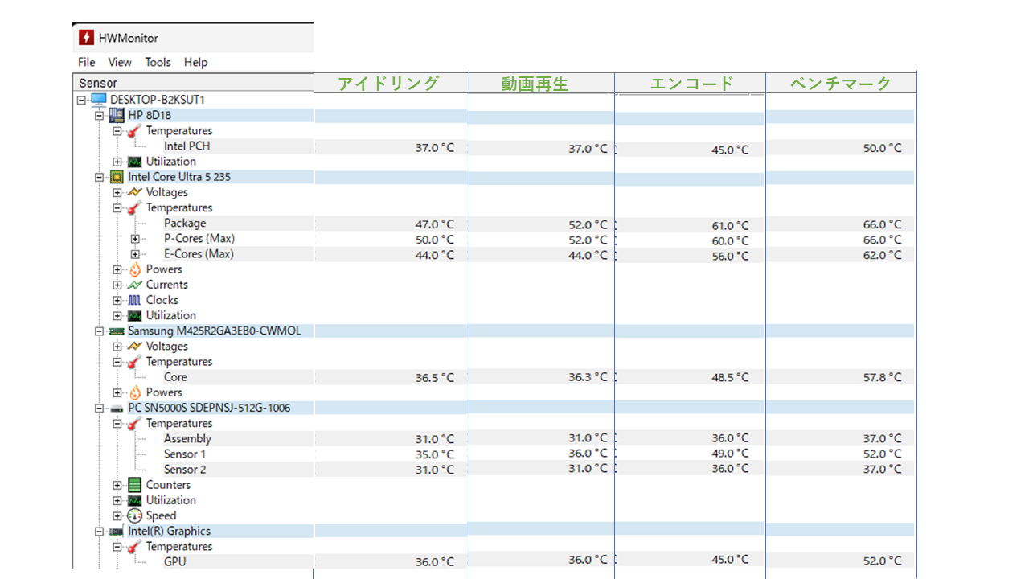This screenshot has height=579, width=1029.
Task: Click the motherboard icon next to HP 8D18
Action: click(x=117, y=115)
